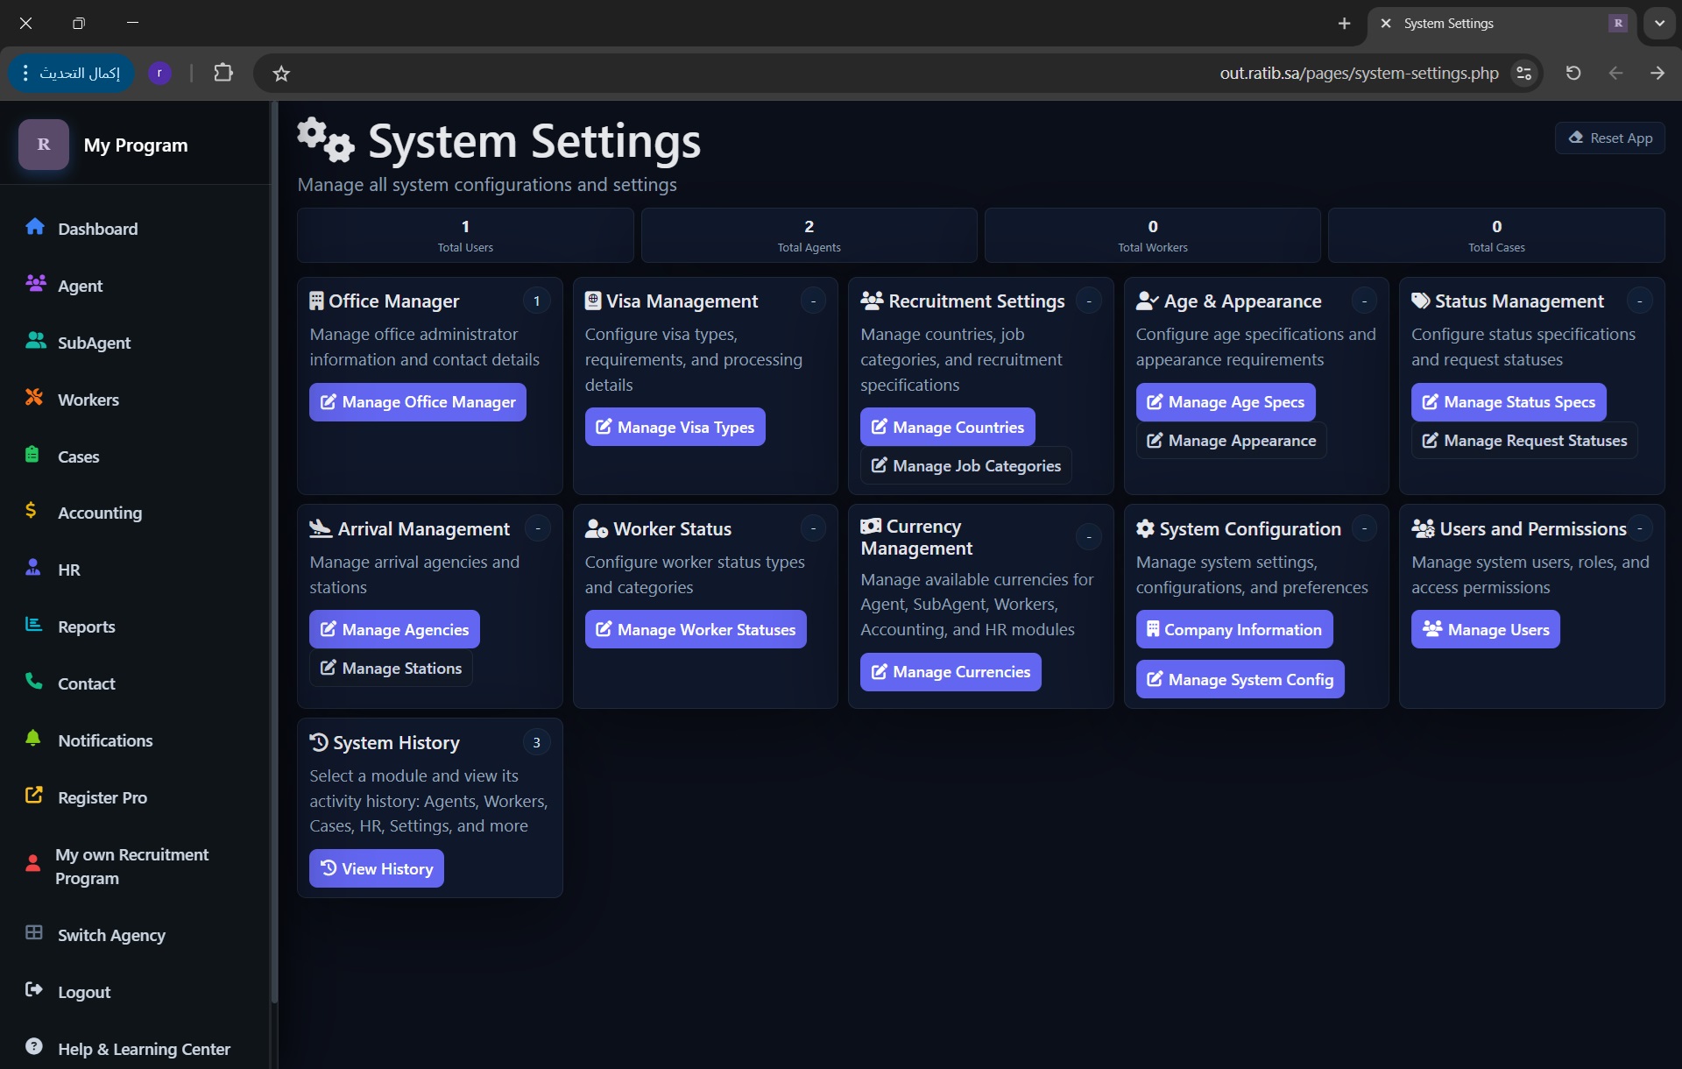Viewport: 1682px width, 1069px height.
Task: Click the Notifications bell icon
Action: (33, 739)
